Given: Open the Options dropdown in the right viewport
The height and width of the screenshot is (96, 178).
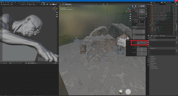Looking at the screenshot, I should (x=144, y=4).
